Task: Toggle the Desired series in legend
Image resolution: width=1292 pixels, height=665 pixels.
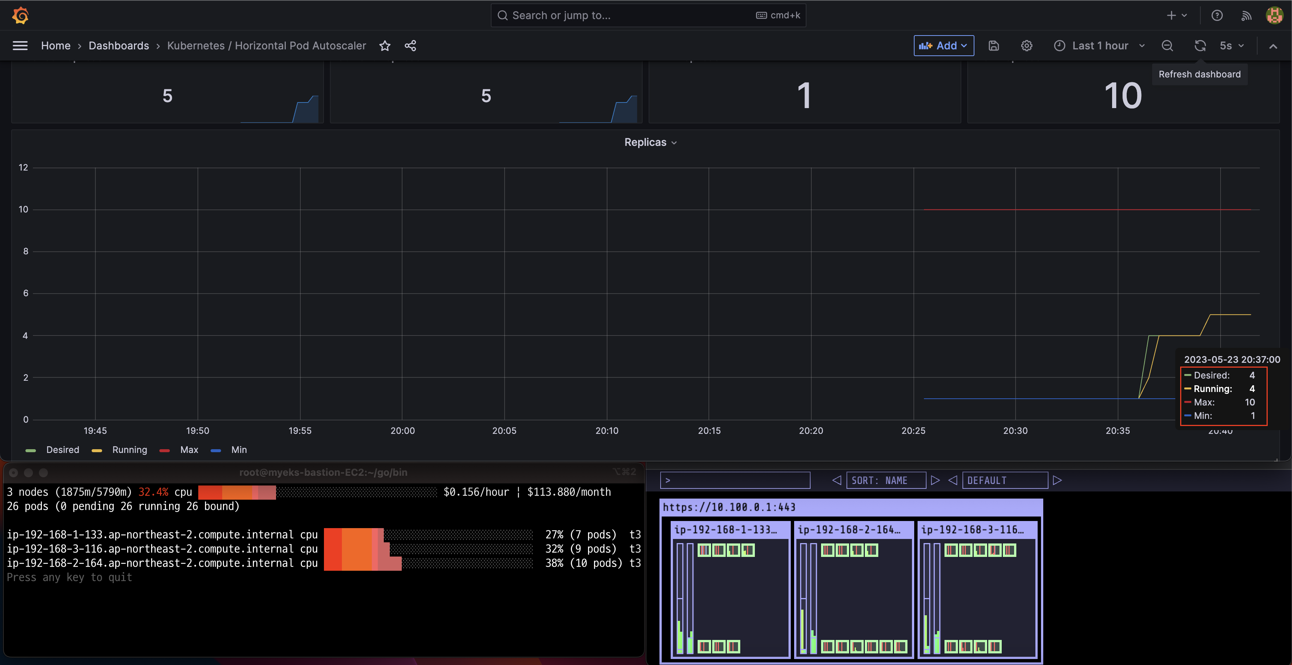Action: tap(62, 450)
